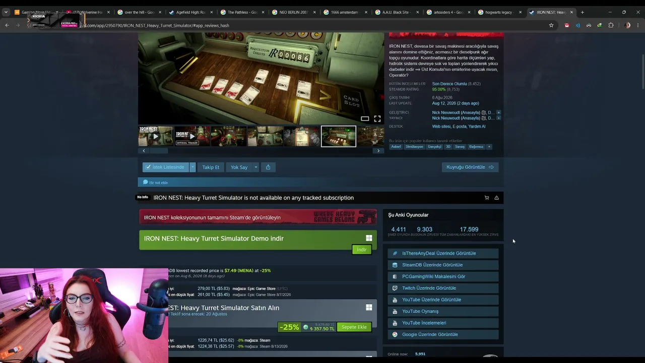Screen dimensions: 645x363
Task: Switch to the 1666 amsterdam tab
Action: tap(345, 12)
